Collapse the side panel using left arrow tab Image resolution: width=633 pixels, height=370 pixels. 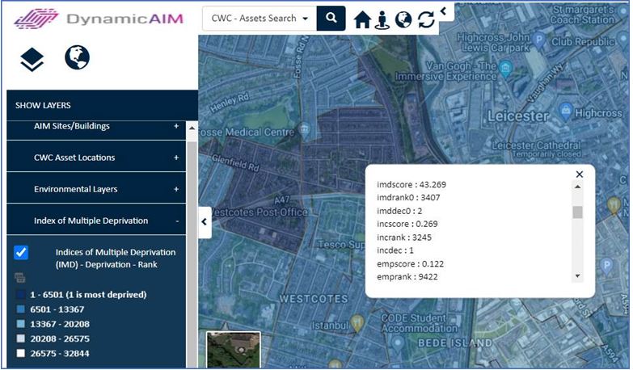(x=205, y=222)
